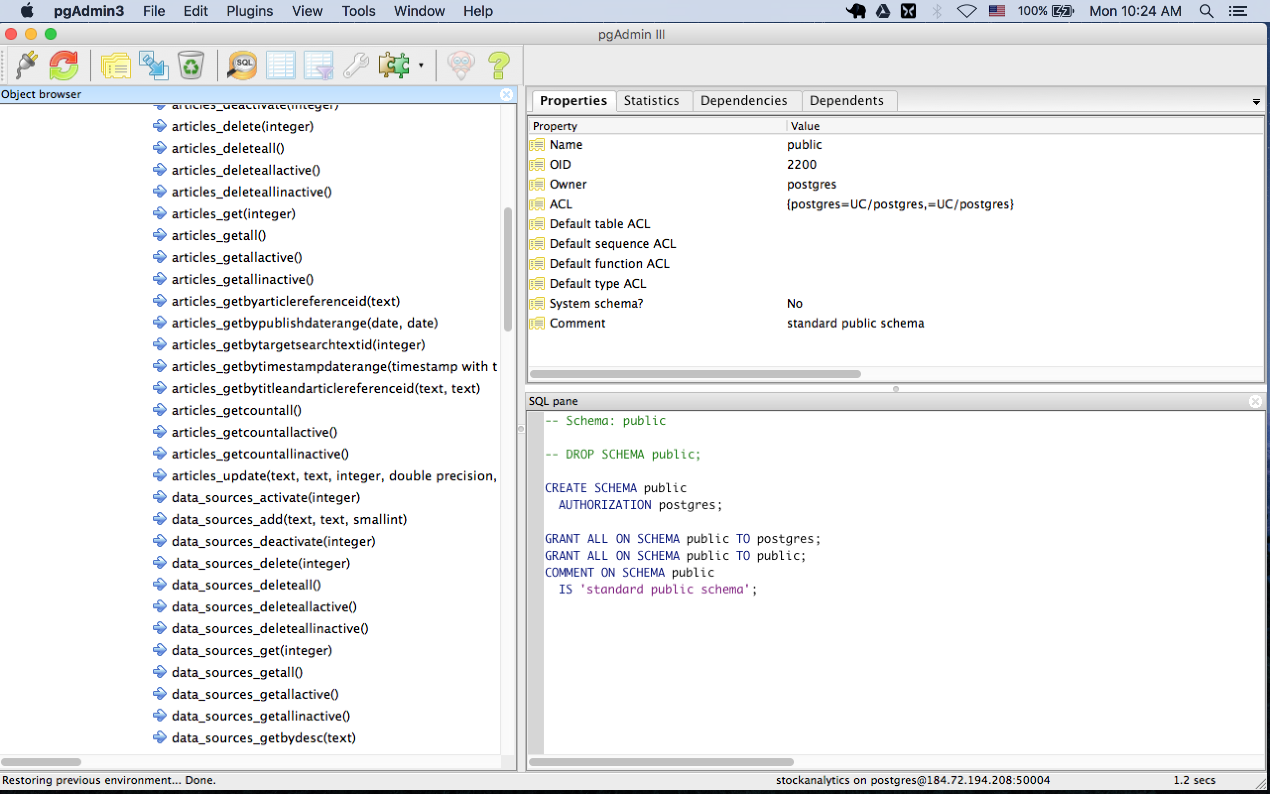Select data_sources_activate(integer) function
This screenshot has height=794, width=1270.
pos(265,498)
